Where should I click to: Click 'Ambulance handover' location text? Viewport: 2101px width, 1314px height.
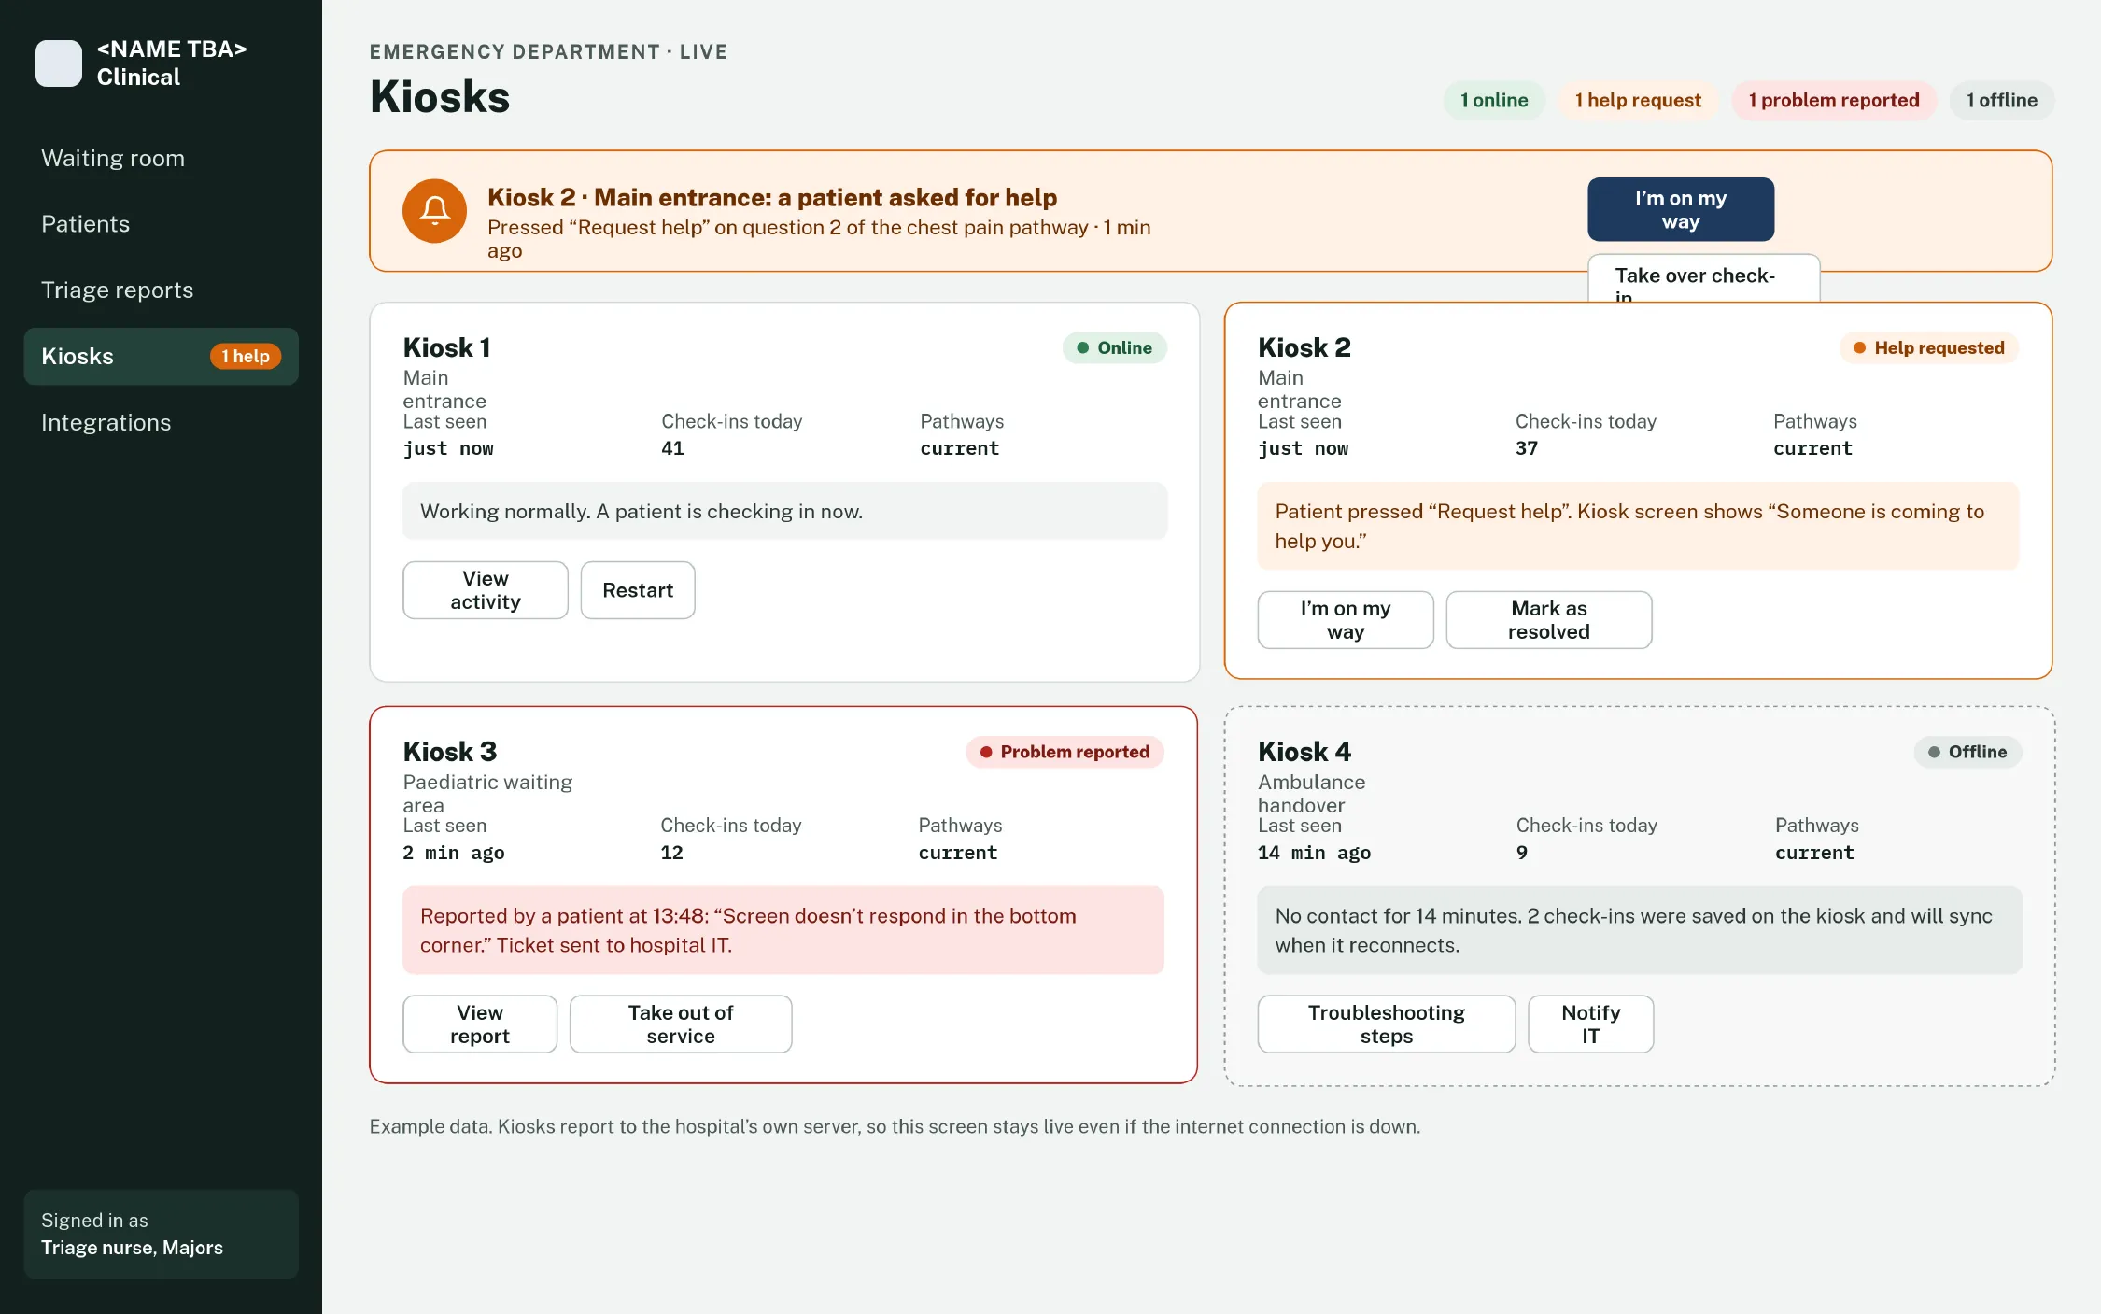pyautogui.click(x=1311, y=794)
